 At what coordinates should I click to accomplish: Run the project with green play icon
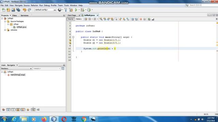click(76, 10)
